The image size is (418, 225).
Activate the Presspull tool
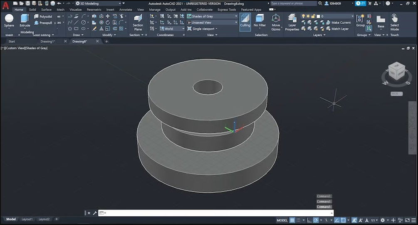click(43, 23)
